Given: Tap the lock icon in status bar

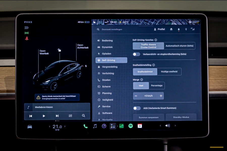Looking at the screenshot, I should (94, 22).
